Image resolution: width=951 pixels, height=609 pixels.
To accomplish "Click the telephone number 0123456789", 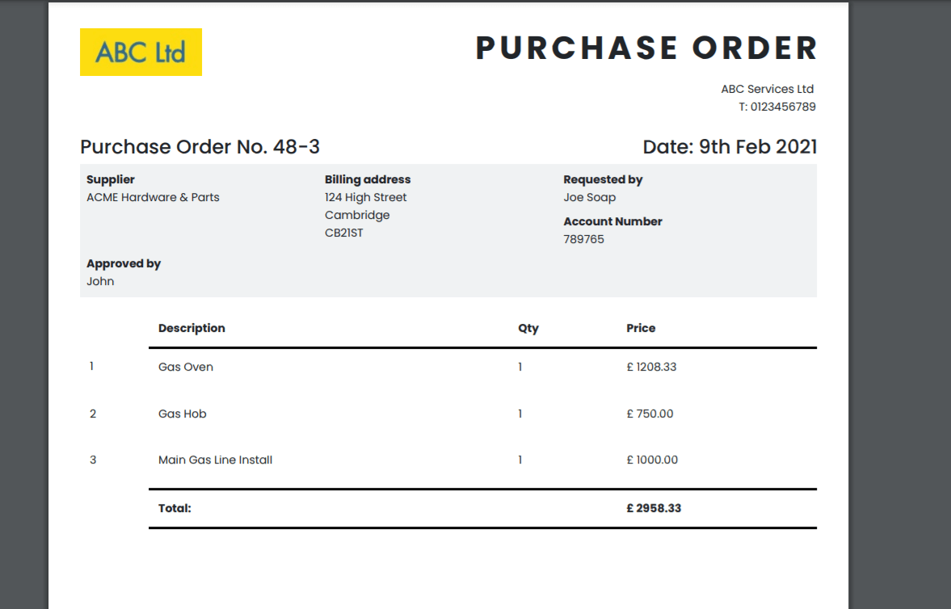I will click(x=782, y=107).
